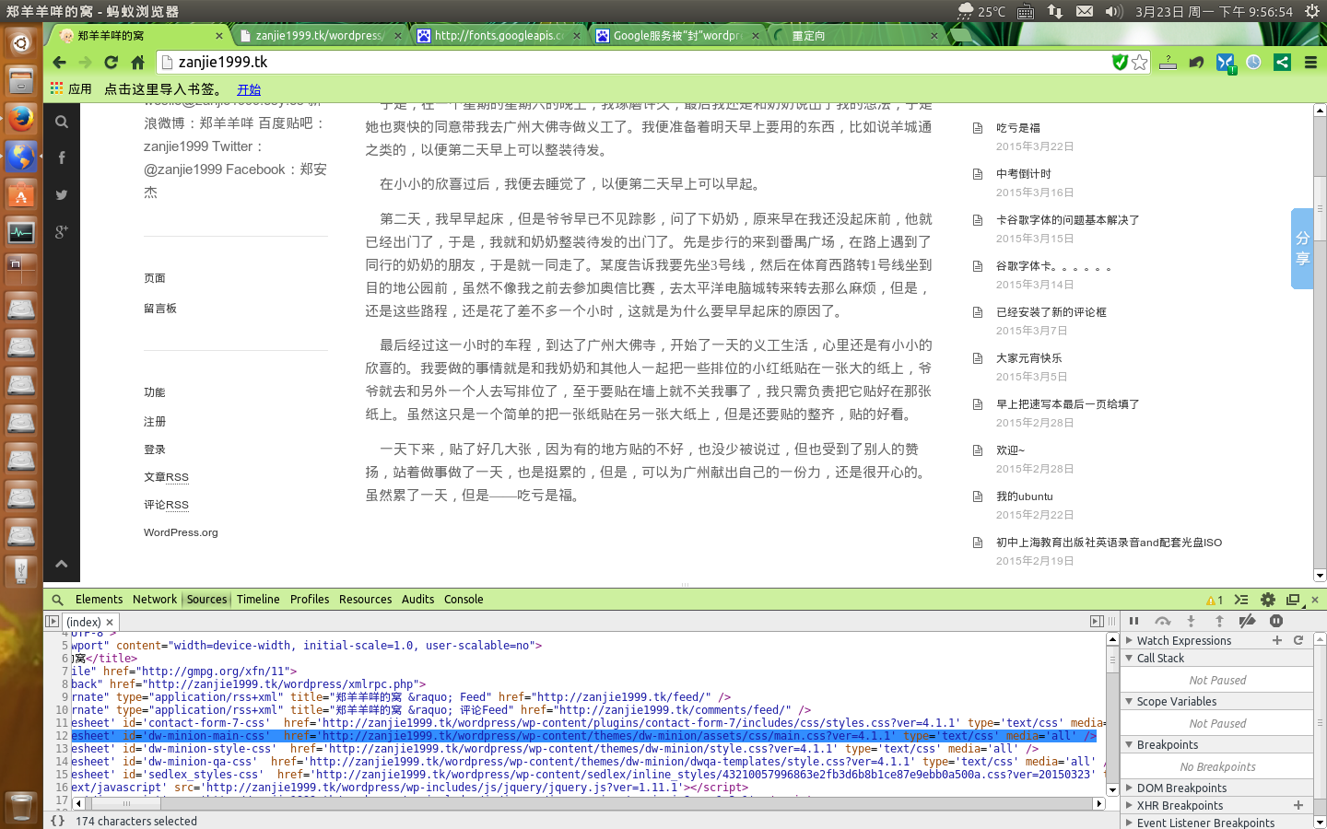The image size is (1327, 829).
Task: Open the 留言板 page link
Action: (160, 309)
